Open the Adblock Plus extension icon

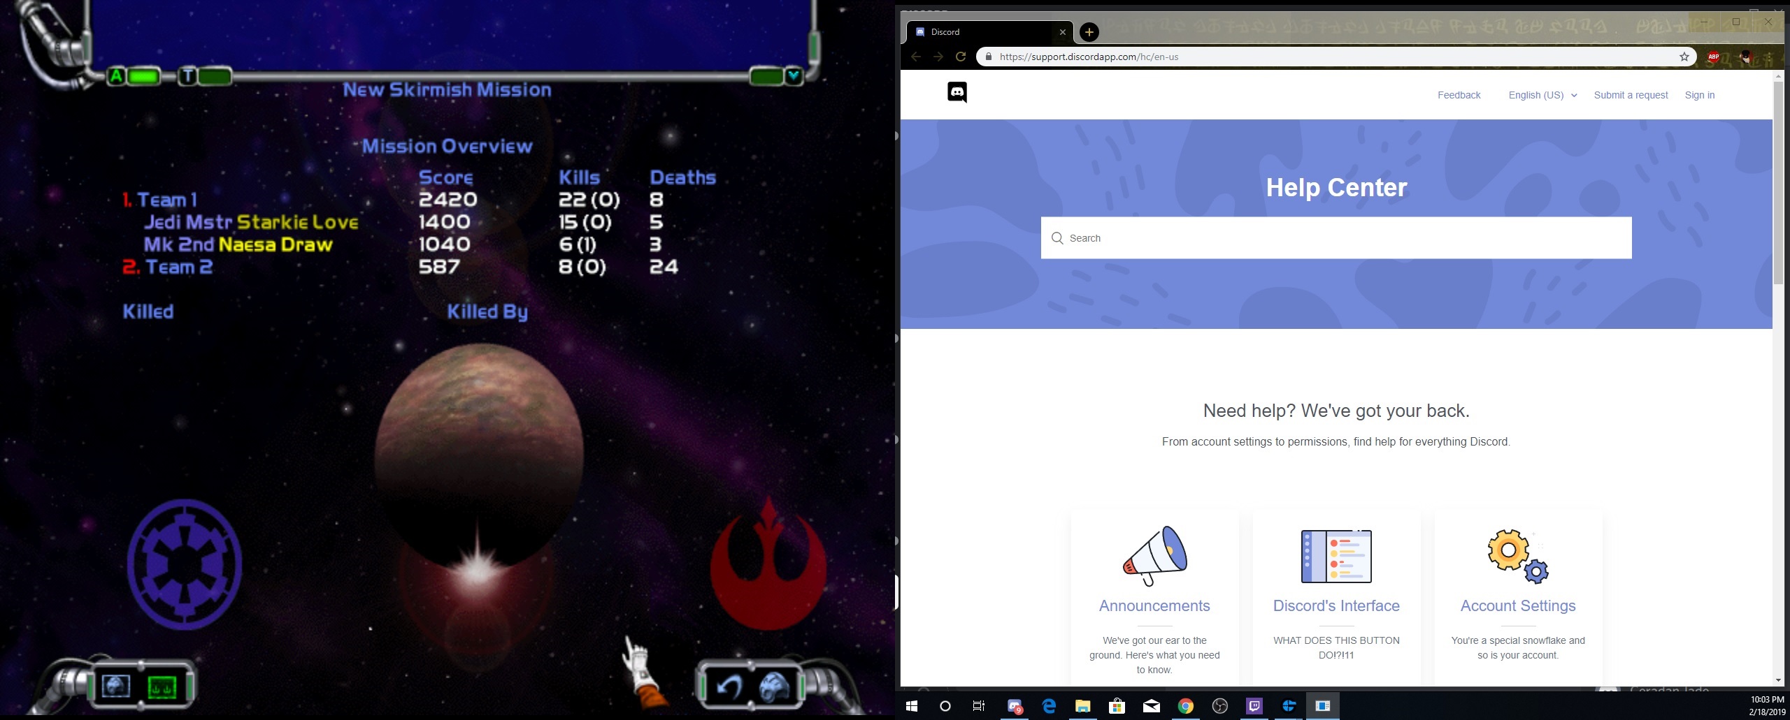1713,57
